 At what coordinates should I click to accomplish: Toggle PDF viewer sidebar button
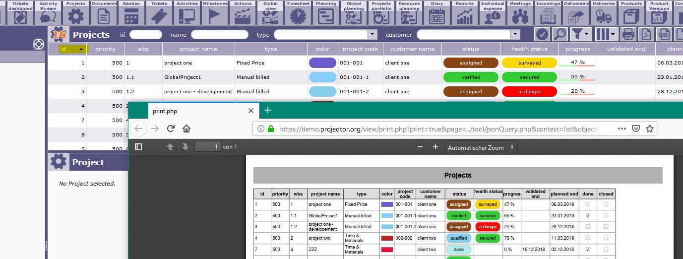click(138, 147)
